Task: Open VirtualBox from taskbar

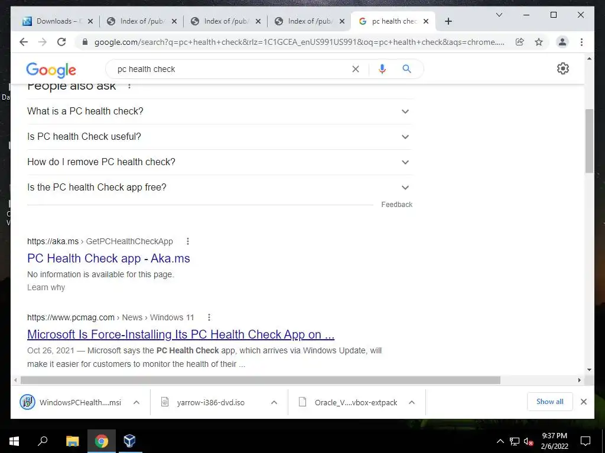Action: 129,441
